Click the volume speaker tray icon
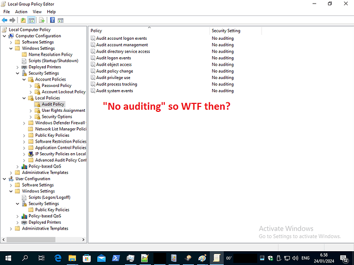 pyautogui.click(x=296, y=258)
